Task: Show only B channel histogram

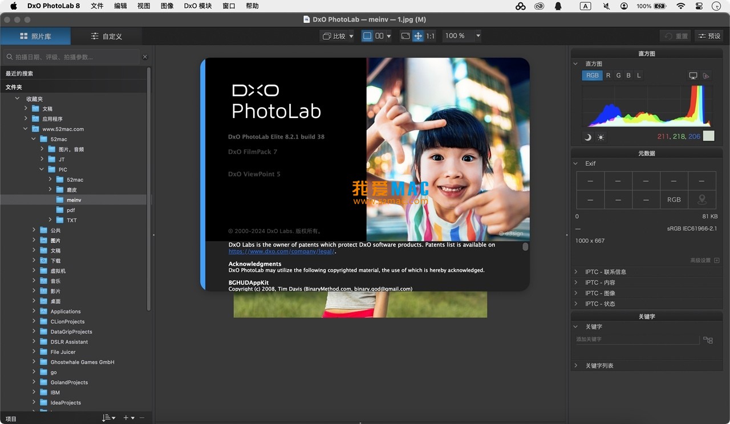Action: pos(628,75)
